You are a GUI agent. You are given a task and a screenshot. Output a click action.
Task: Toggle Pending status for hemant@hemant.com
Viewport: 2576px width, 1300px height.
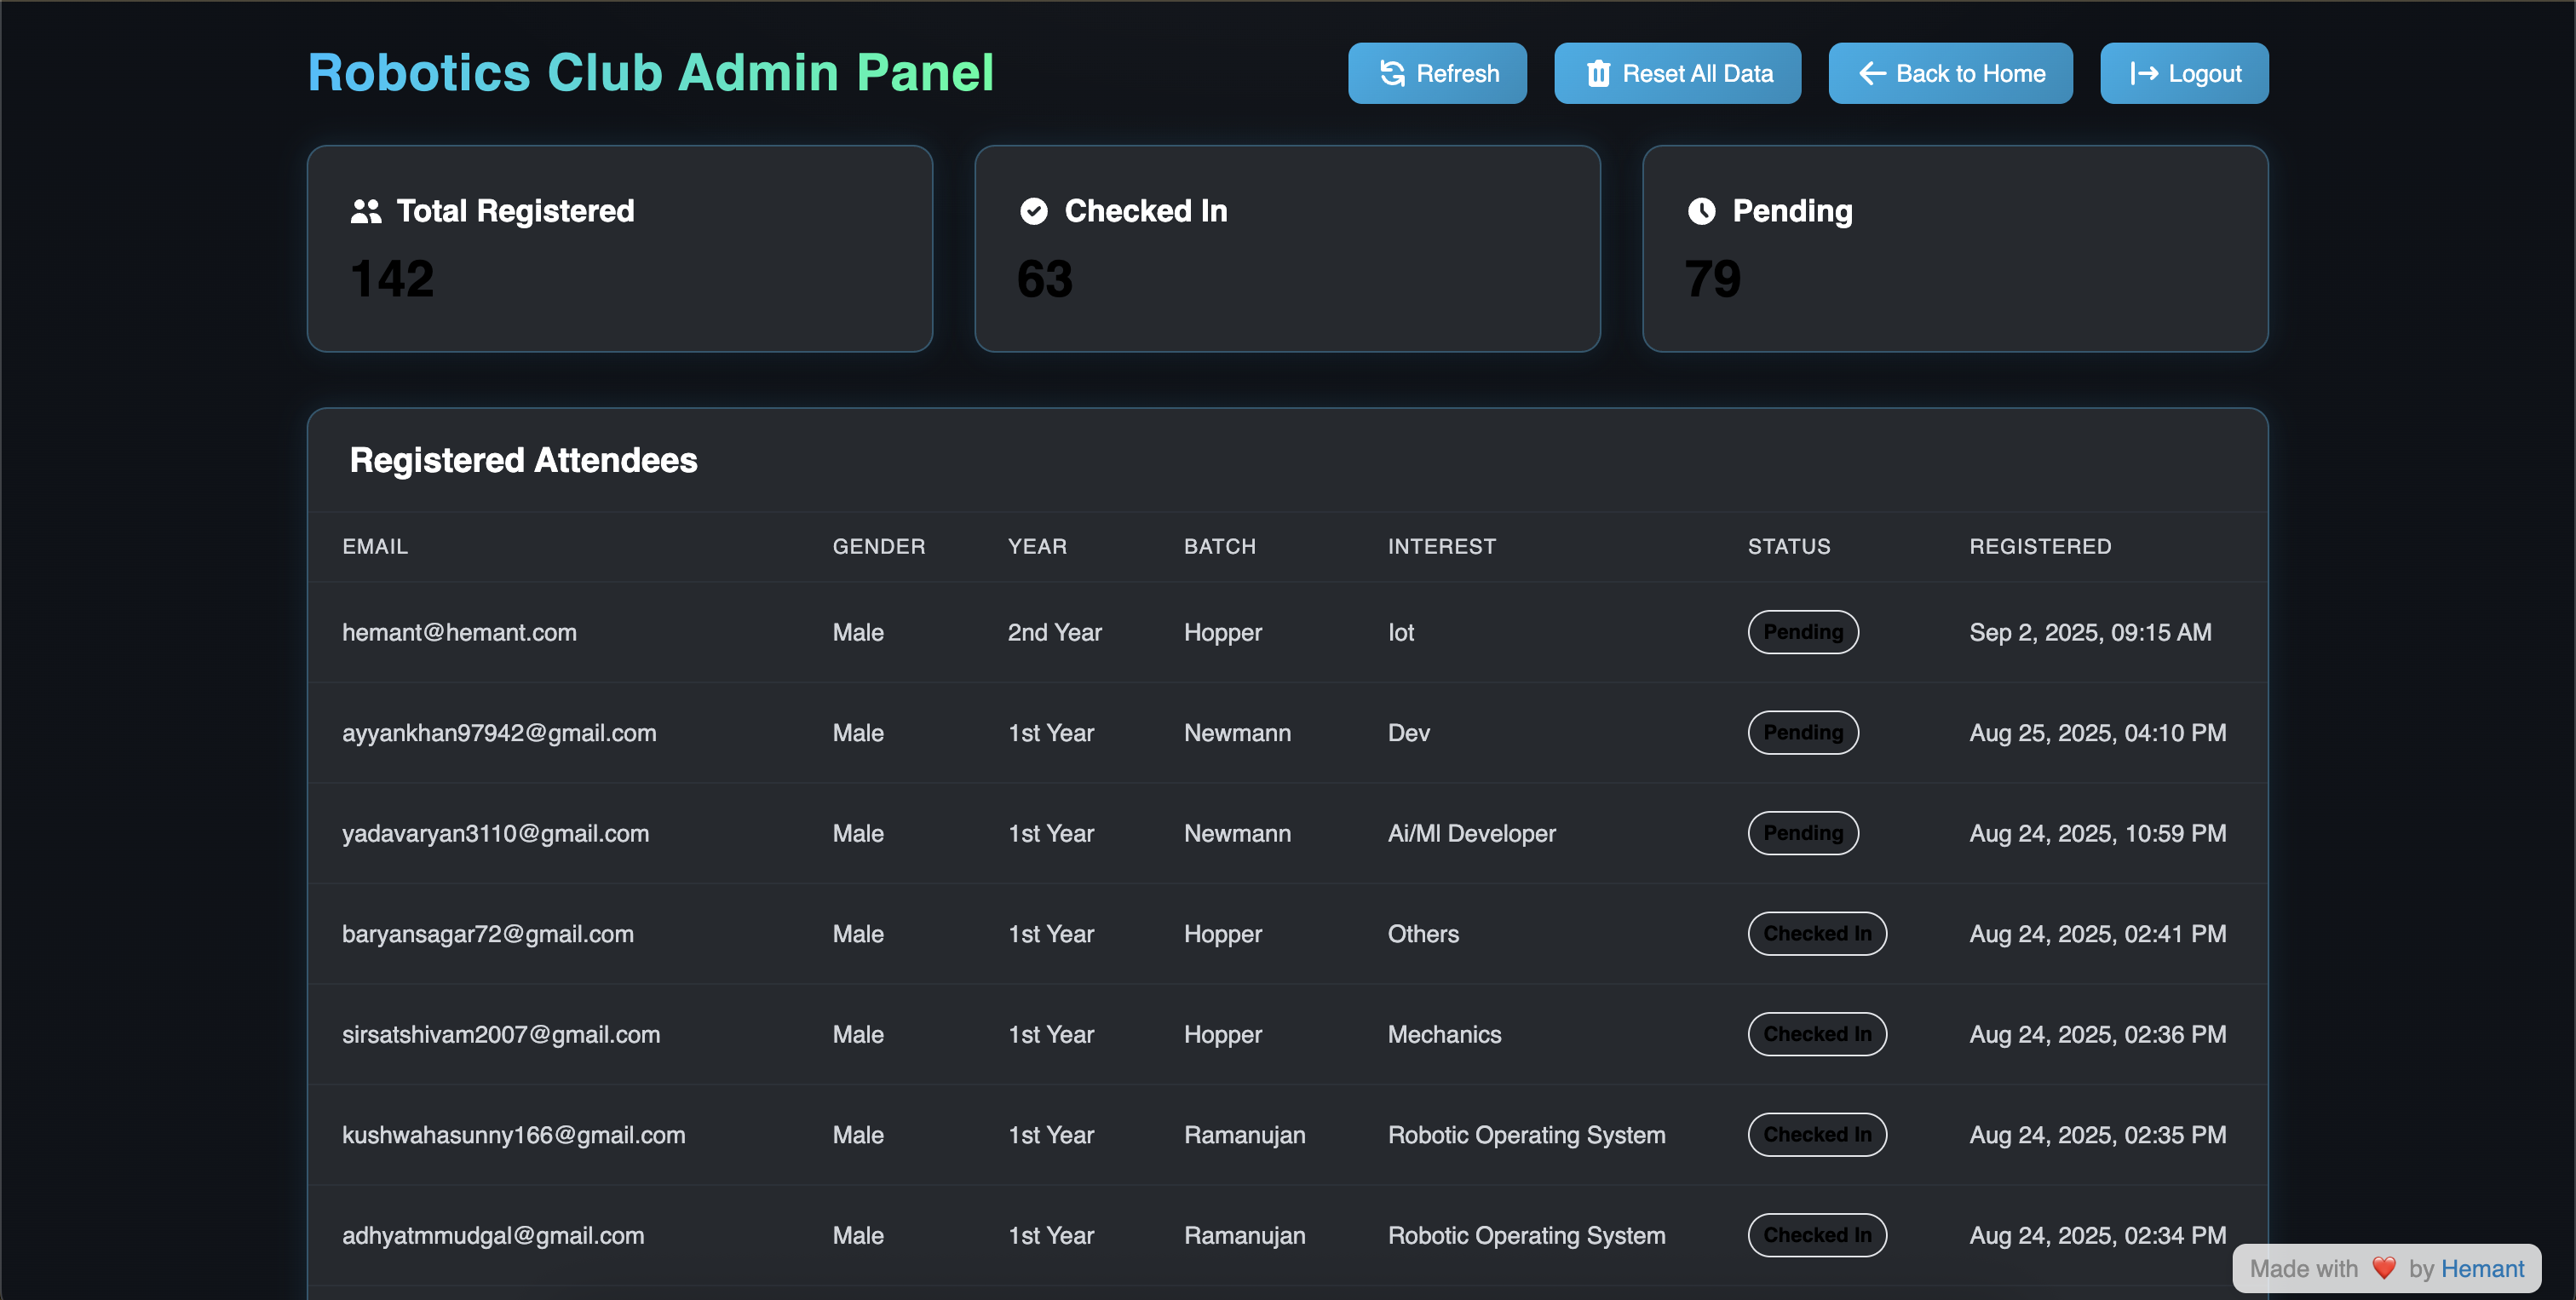(x=1803, y=632)
